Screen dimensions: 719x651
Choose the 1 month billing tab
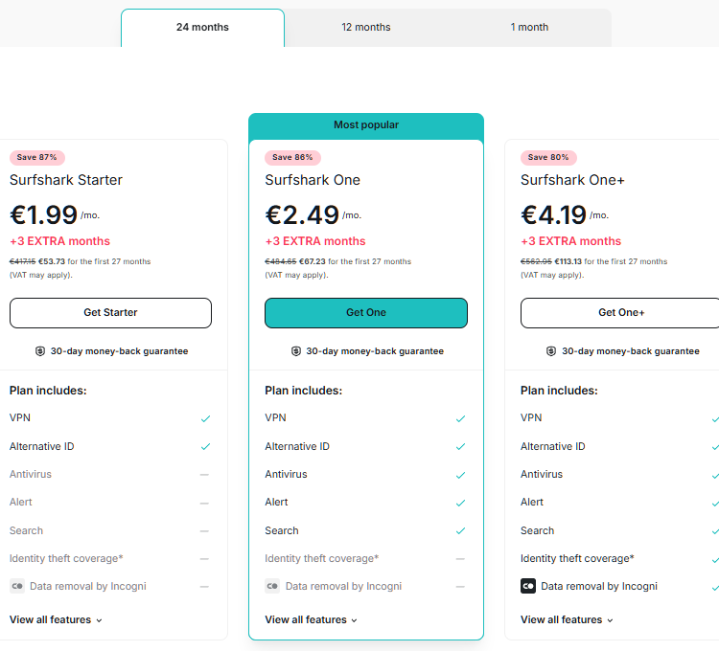pos(529,28)
